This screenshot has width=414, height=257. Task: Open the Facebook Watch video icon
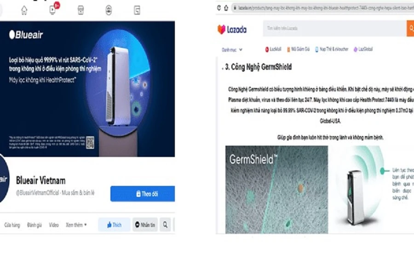pyautogui.click(x=53, y=10)
